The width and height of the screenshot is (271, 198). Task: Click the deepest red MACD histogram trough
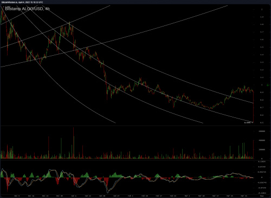[8, 184]
